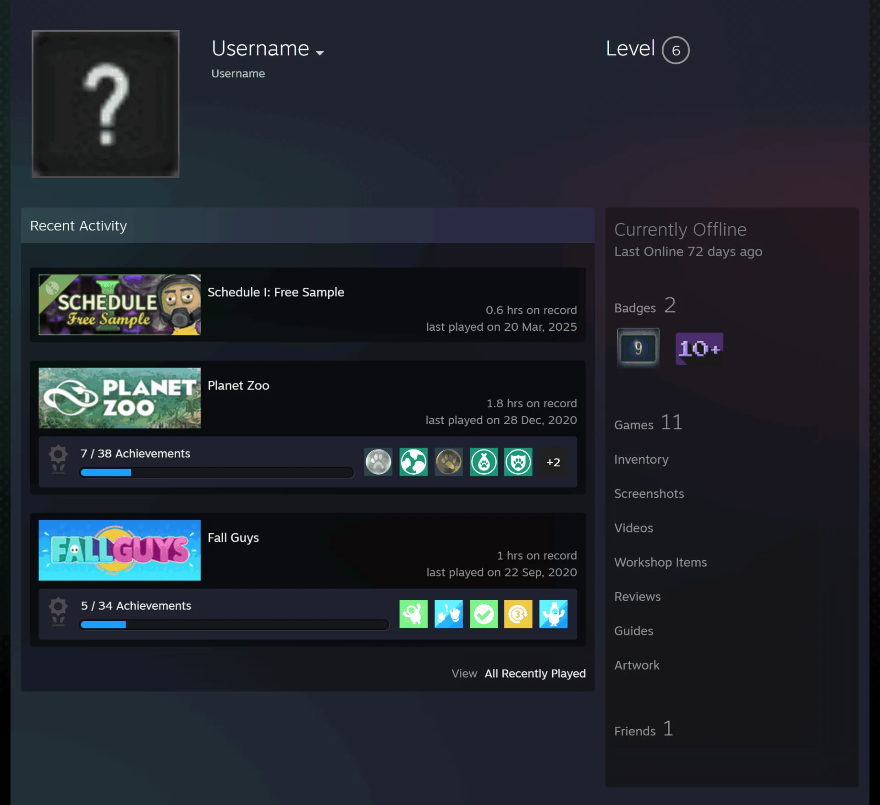Image resolution: width=880 pixels, height=805 pixels.
Task: Open the Schedule I: Free Sample thumbnail
Action: pos(120,305)
